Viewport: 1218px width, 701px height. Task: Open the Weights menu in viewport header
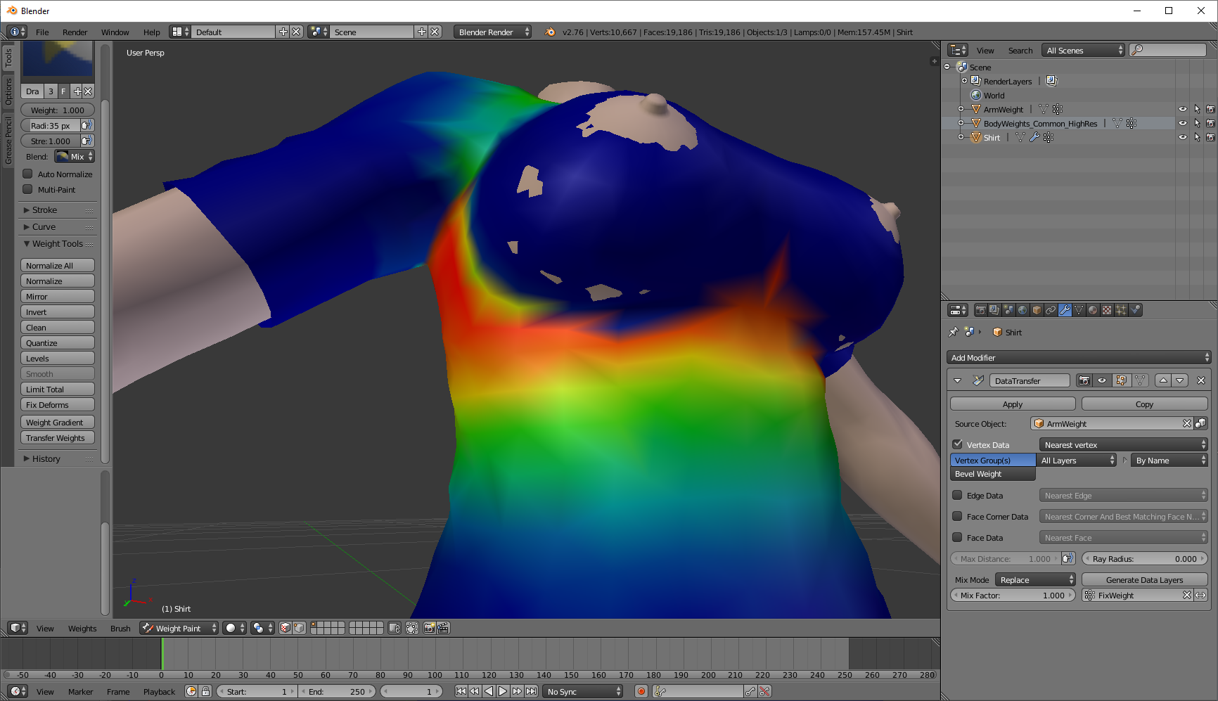pyautogui.click(x=82, y=628)
